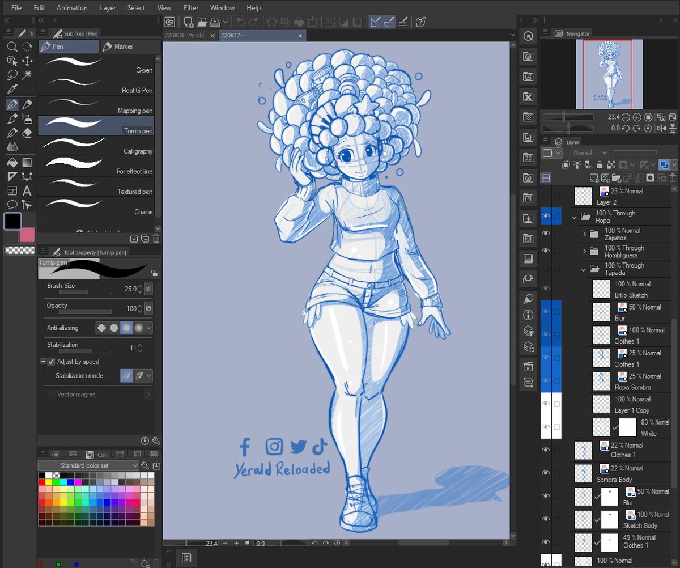
Task: Open the save options dropdown arrow
Action: pos(226,22)
